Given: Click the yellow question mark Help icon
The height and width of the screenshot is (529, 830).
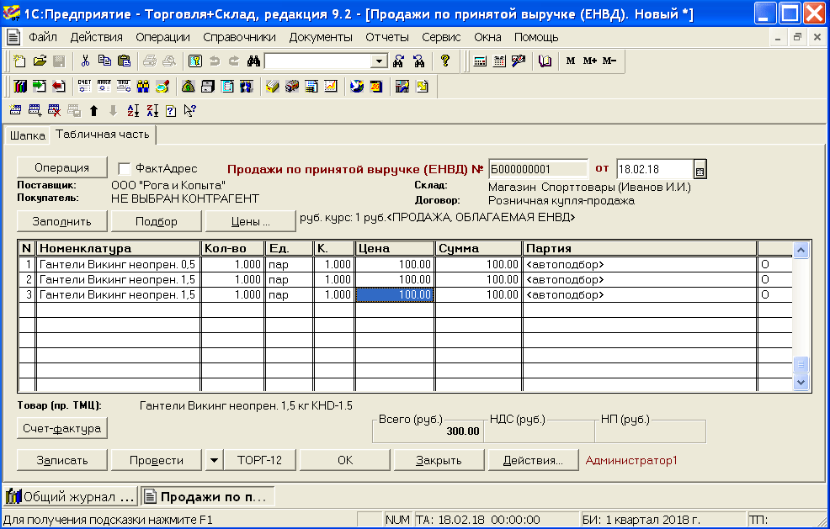Looking at the screenshot, I should (x=445, y=61).
